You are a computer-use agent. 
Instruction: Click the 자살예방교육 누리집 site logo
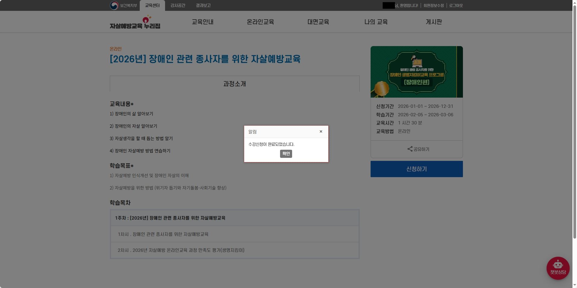[x=135, y=23]
